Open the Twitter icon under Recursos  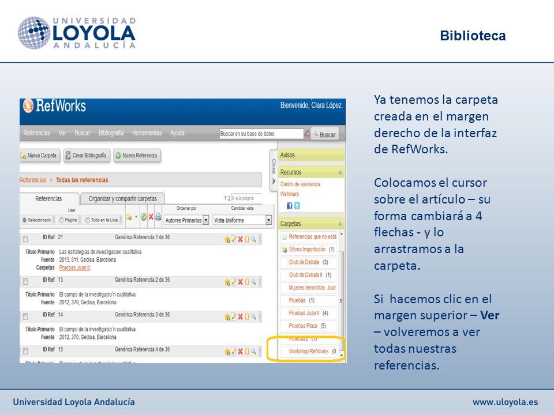click(x=297, y=206)
